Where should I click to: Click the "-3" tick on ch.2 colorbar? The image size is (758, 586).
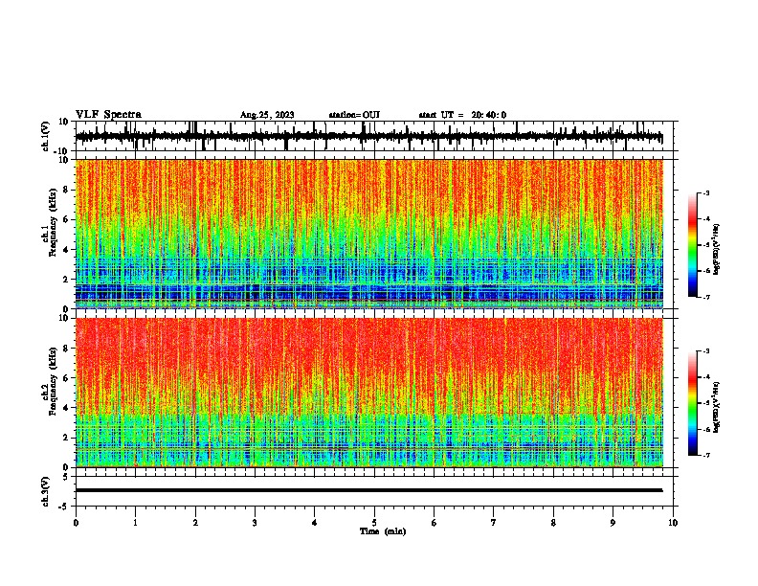(x=705, y=351)
